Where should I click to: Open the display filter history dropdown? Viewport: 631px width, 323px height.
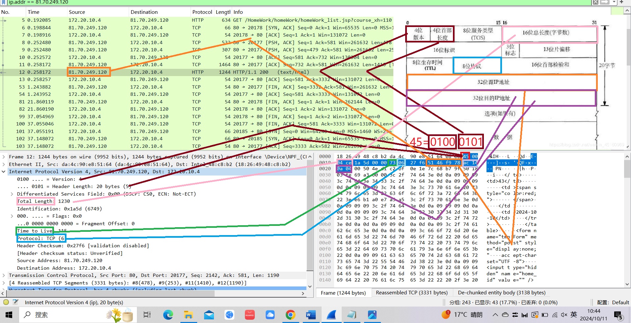(614, 2)
